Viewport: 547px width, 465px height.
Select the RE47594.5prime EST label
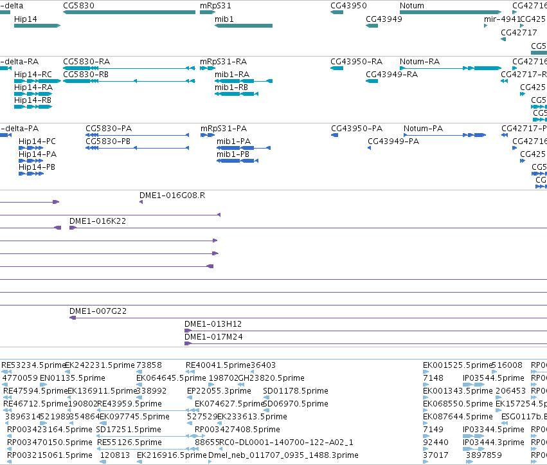35,391
